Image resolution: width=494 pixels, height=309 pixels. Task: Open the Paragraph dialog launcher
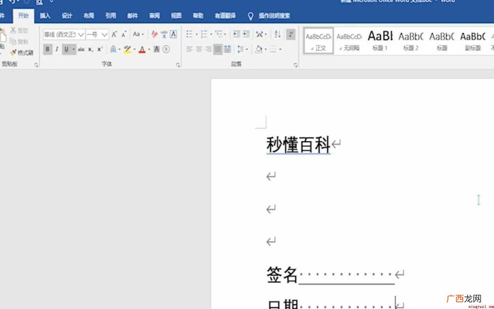click(295, 65)
